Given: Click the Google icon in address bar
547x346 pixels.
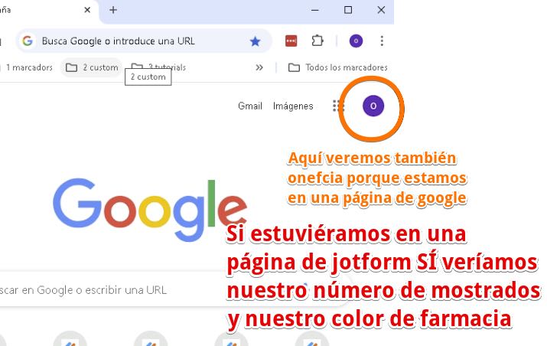Looking at the screenshot, I should click(28, 41).
